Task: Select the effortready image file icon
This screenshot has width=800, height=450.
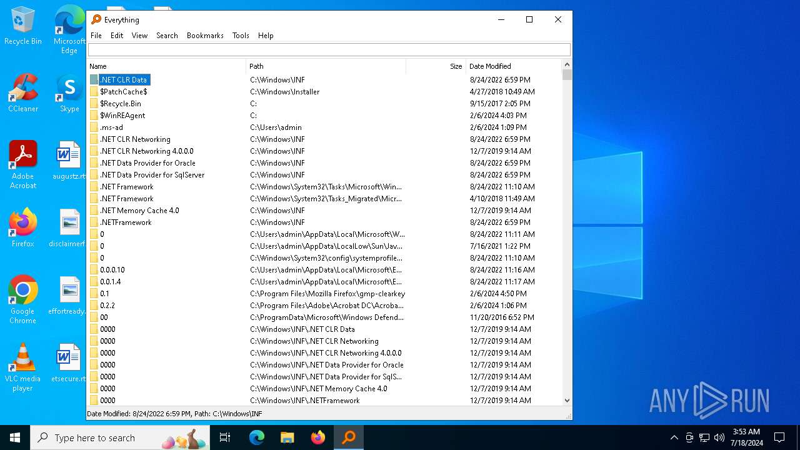Action: click(69, 295)
